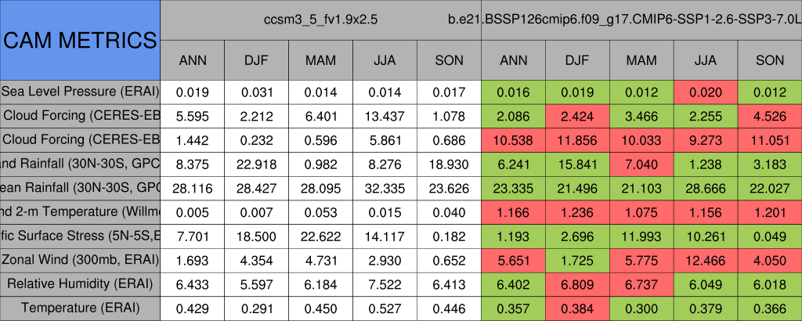Image resolution: width=802 pixels, height=321 pixels.
Task: Select the b.e21.BSSP126cmip6 model header
Action: [641, 19]
